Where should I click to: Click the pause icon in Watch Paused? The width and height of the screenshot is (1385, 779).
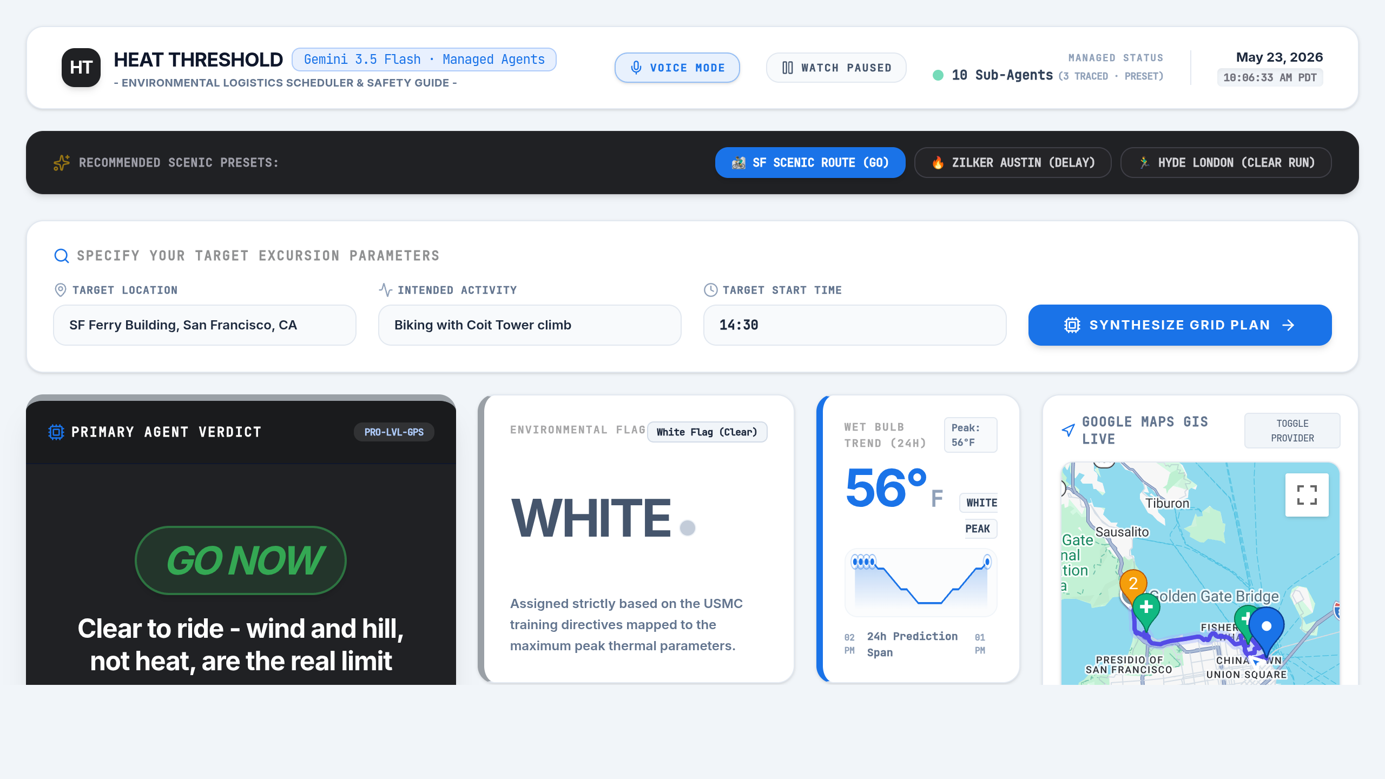788,68
